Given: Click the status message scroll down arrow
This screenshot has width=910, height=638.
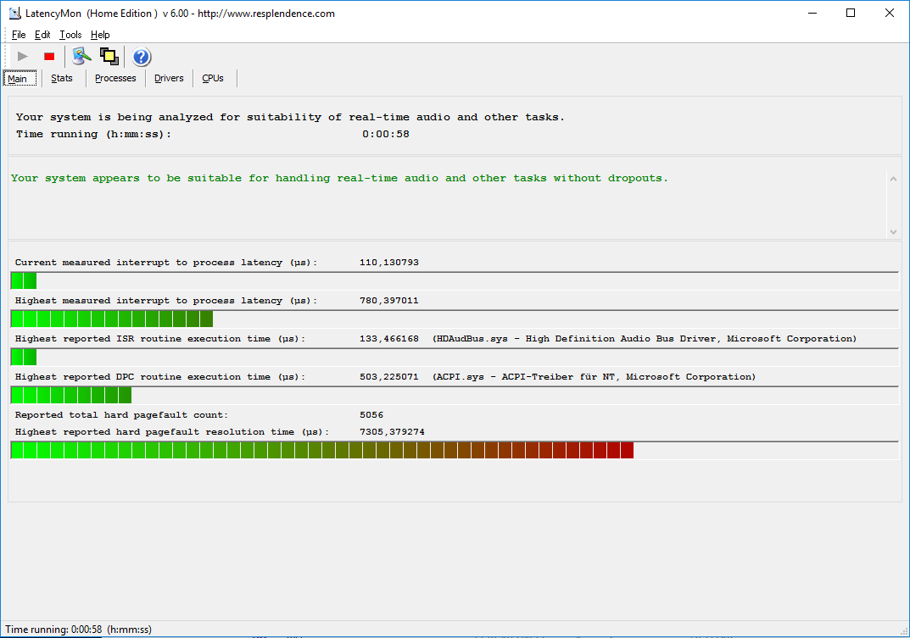Looking at the screenshot, I should pos(893,231).
